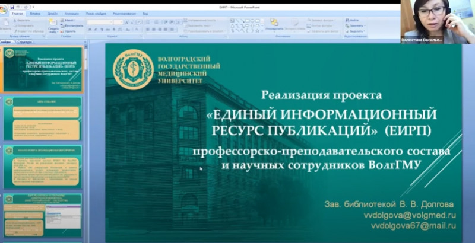Open Quick Access toolbar customize arrow
Viewport: 475px width, 243px height.
pos(33,7)
